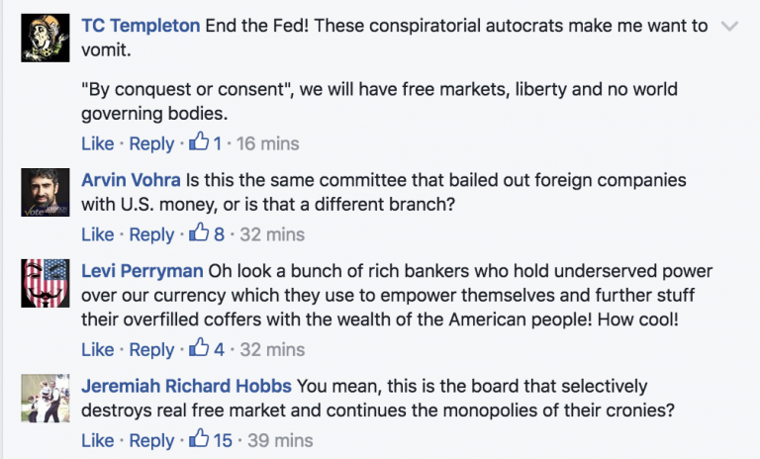Open TC Templeton's profile picture

[x=46, y=39]
